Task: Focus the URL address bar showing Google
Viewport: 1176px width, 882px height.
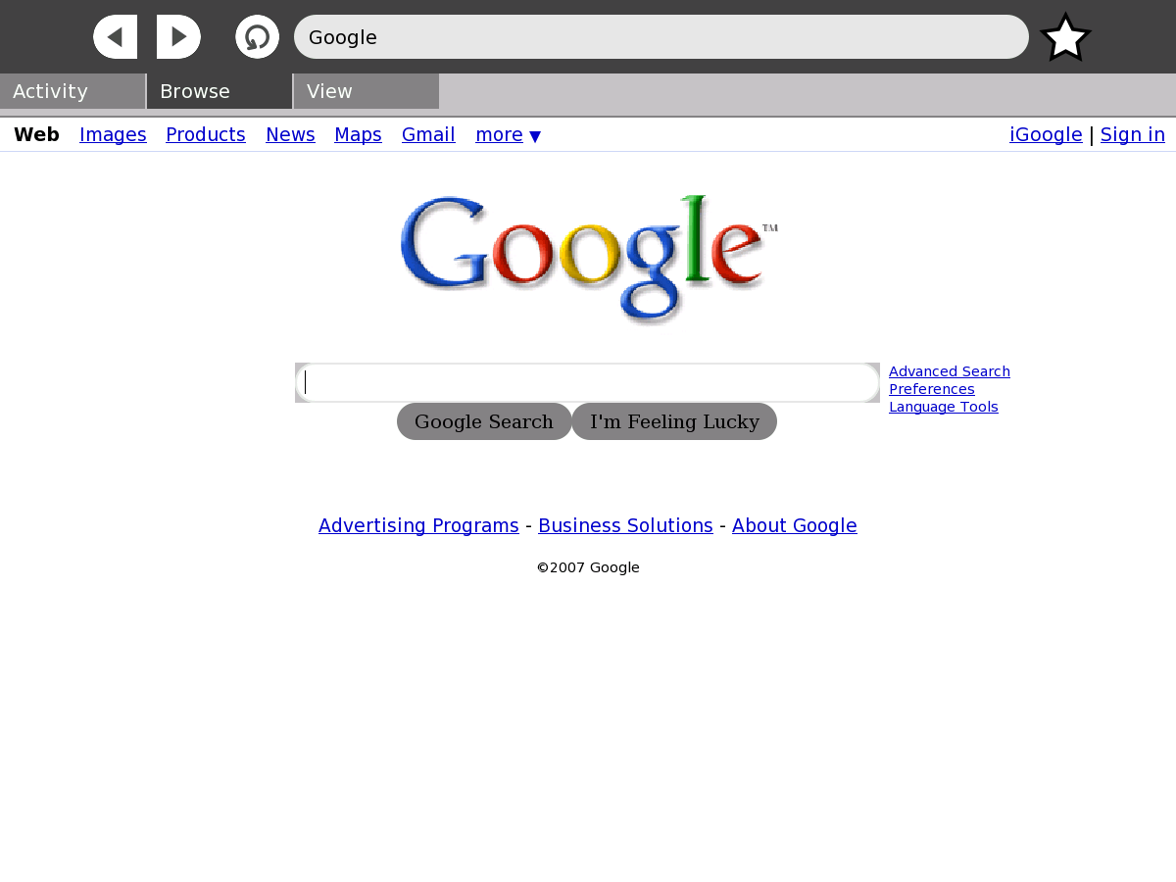Action: [661, 37]
